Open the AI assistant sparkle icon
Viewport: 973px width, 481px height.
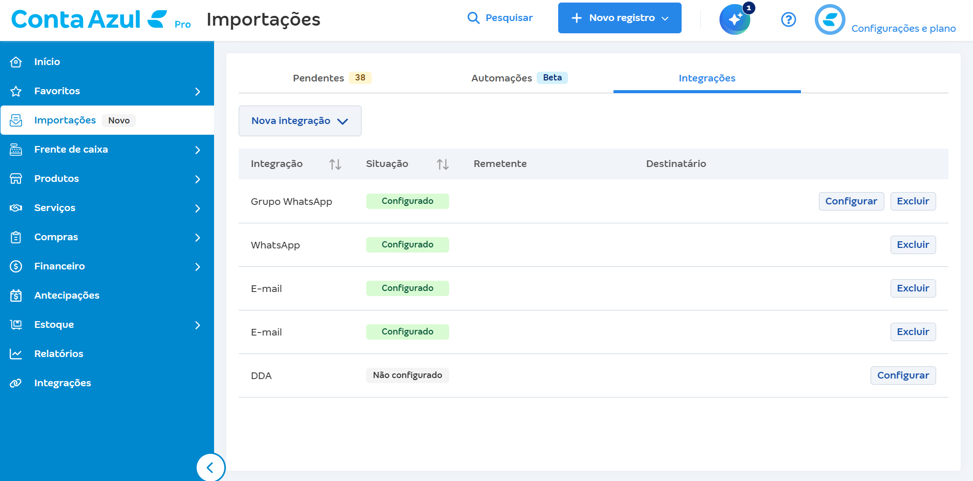[x=735, y=19]
